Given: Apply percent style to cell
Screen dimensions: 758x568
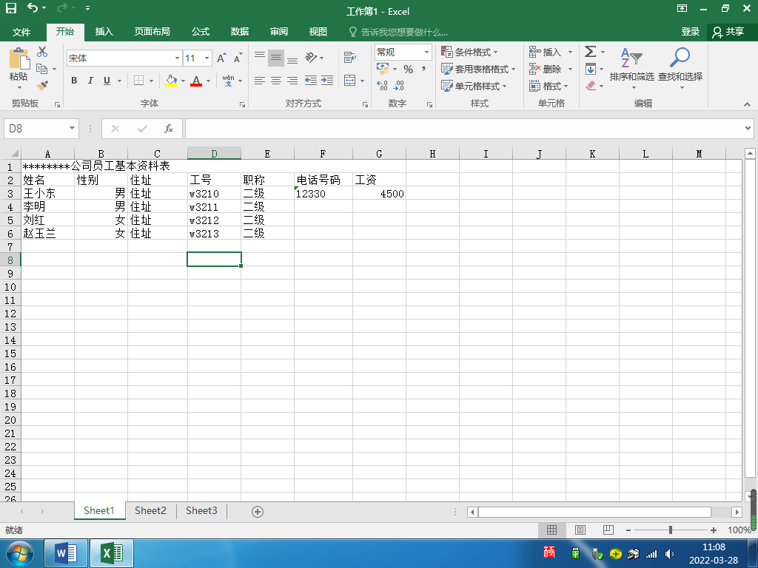Looking at the screenshot, I should [x=409, y=69].
